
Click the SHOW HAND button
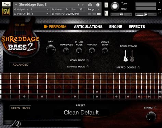[21, 108]
